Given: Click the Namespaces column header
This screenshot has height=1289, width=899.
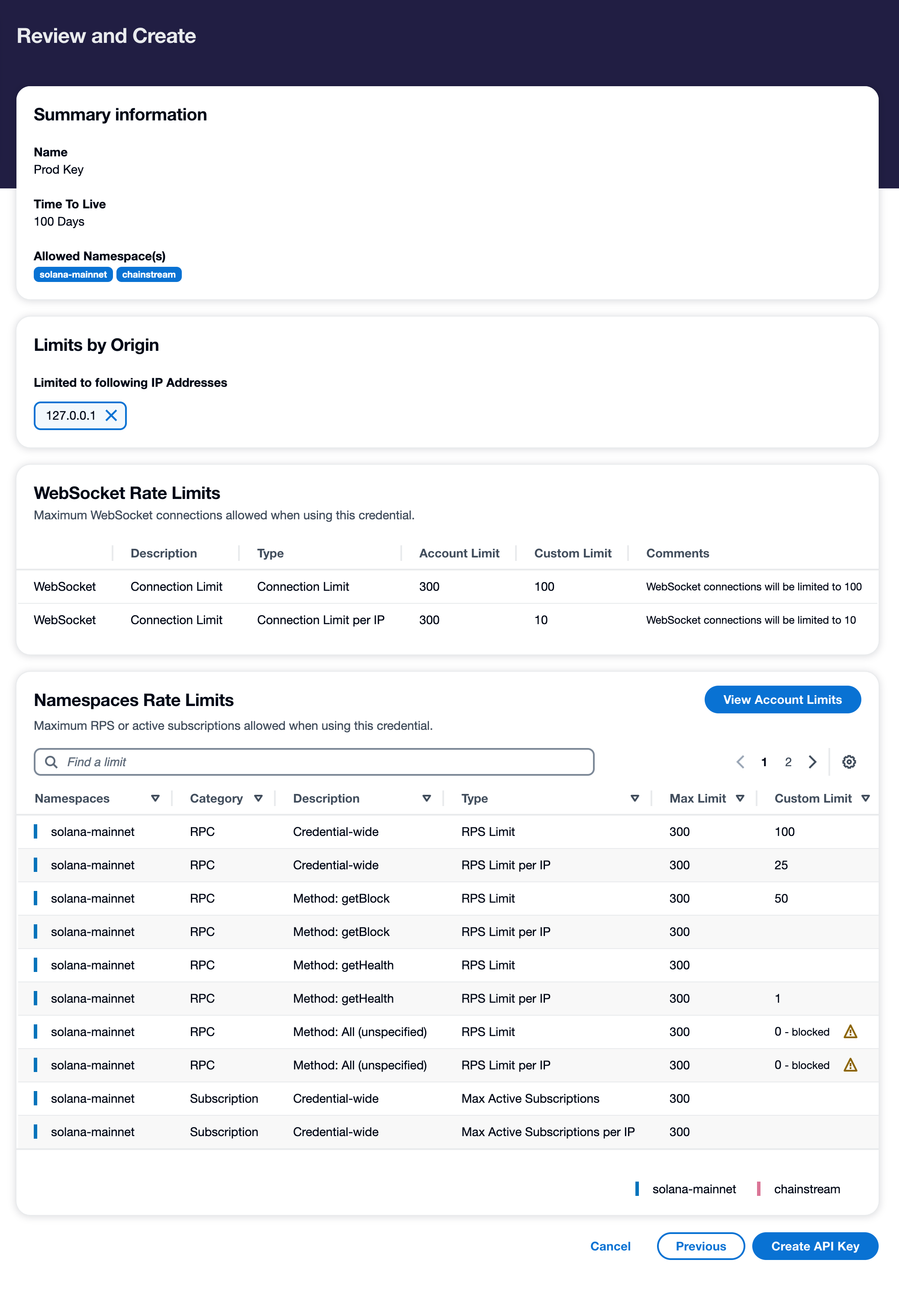Looking at the screenshot, I should coord(72,798).
